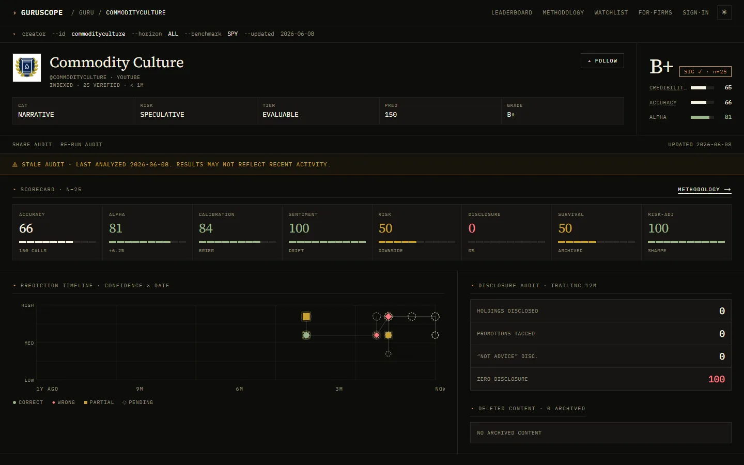Click the CORRECT legend entry
The image size is (744, 465).
pos(28,402)
